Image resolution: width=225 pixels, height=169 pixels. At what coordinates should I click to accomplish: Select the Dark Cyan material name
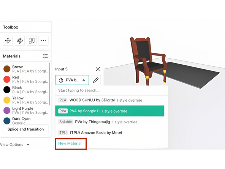[21, 119]
